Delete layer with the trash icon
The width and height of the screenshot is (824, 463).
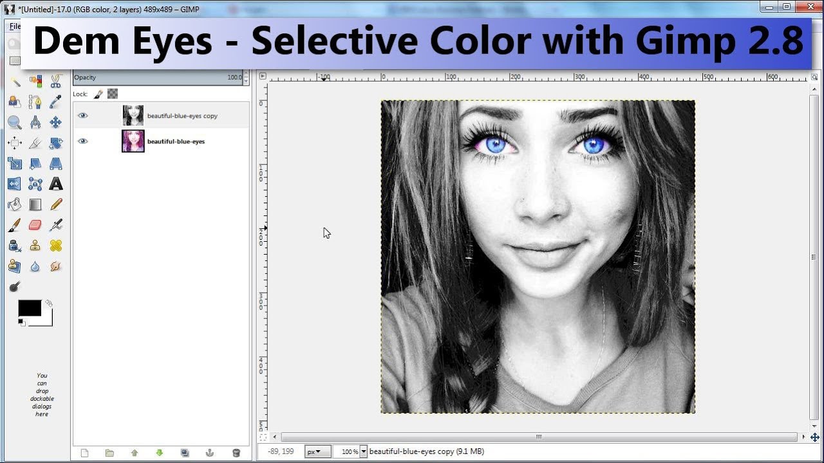click(236, 453)
